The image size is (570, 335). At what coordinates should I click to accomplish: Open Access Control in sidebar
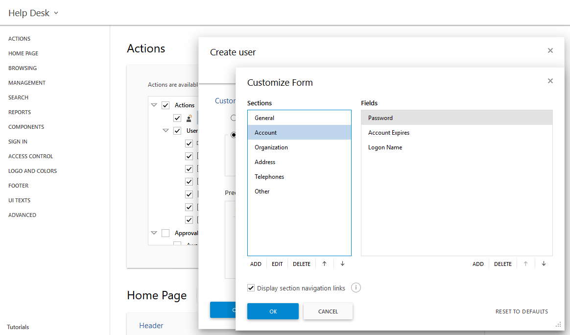point(30,156)
